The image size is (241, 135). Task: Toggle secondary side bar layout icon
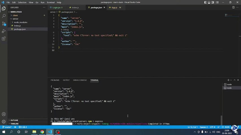pos(212,3)
